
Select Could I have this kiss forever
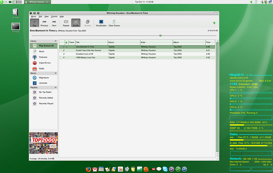[137, 50]
